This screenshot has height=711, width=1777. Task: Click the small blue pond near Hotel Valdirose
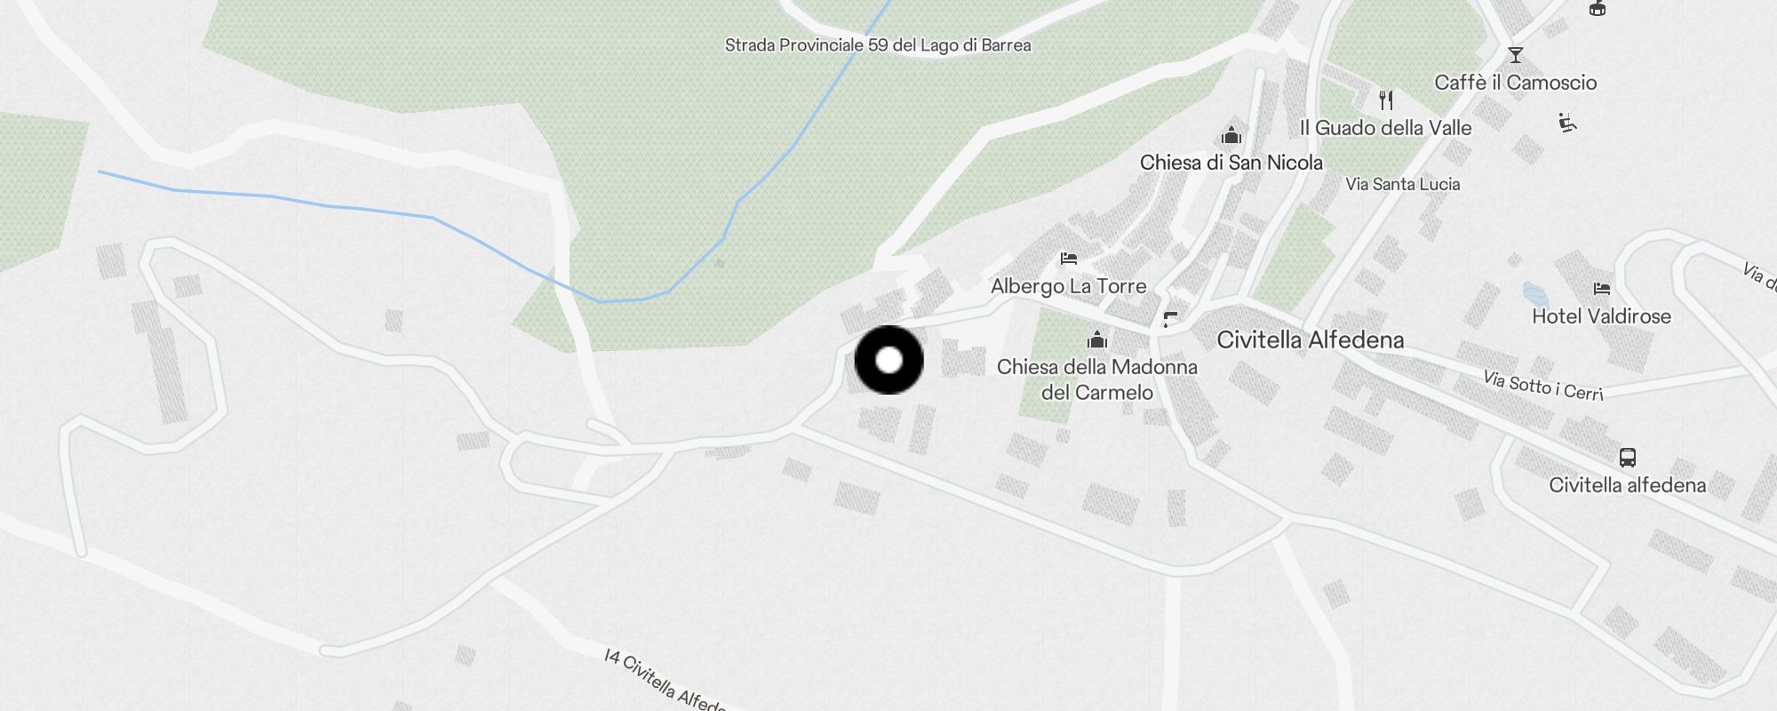[1535, 292]
